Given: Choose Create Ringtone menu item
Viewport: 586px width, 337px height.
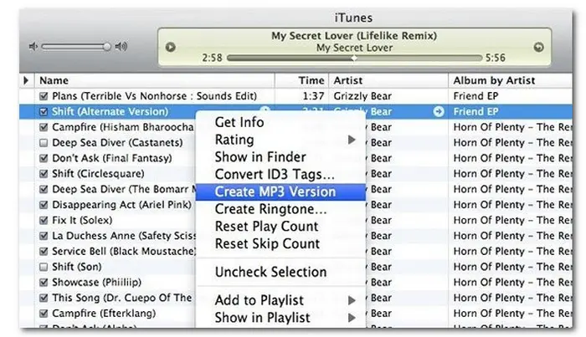Looking at the screenshot, I should pyautogui.click(x=280, y=209).
